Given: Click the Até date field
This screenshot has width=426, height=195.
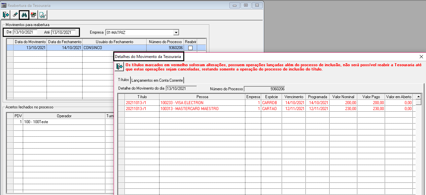Looking at the screenshot, I should (63, 32).
